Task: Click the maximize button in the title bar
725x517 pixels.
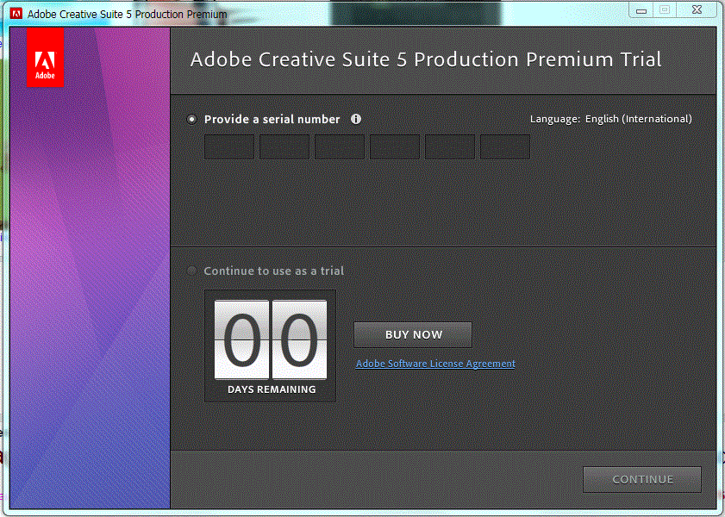Action: (665, 10)
